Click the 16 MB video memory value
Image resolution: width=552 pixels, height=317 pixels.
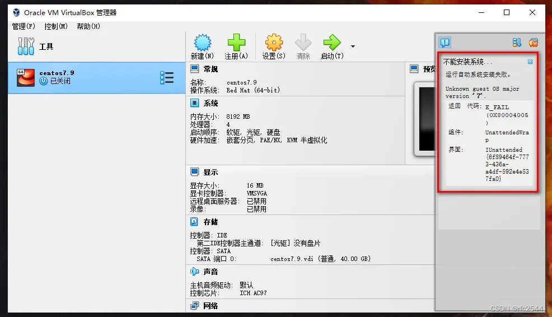[255, 185]
